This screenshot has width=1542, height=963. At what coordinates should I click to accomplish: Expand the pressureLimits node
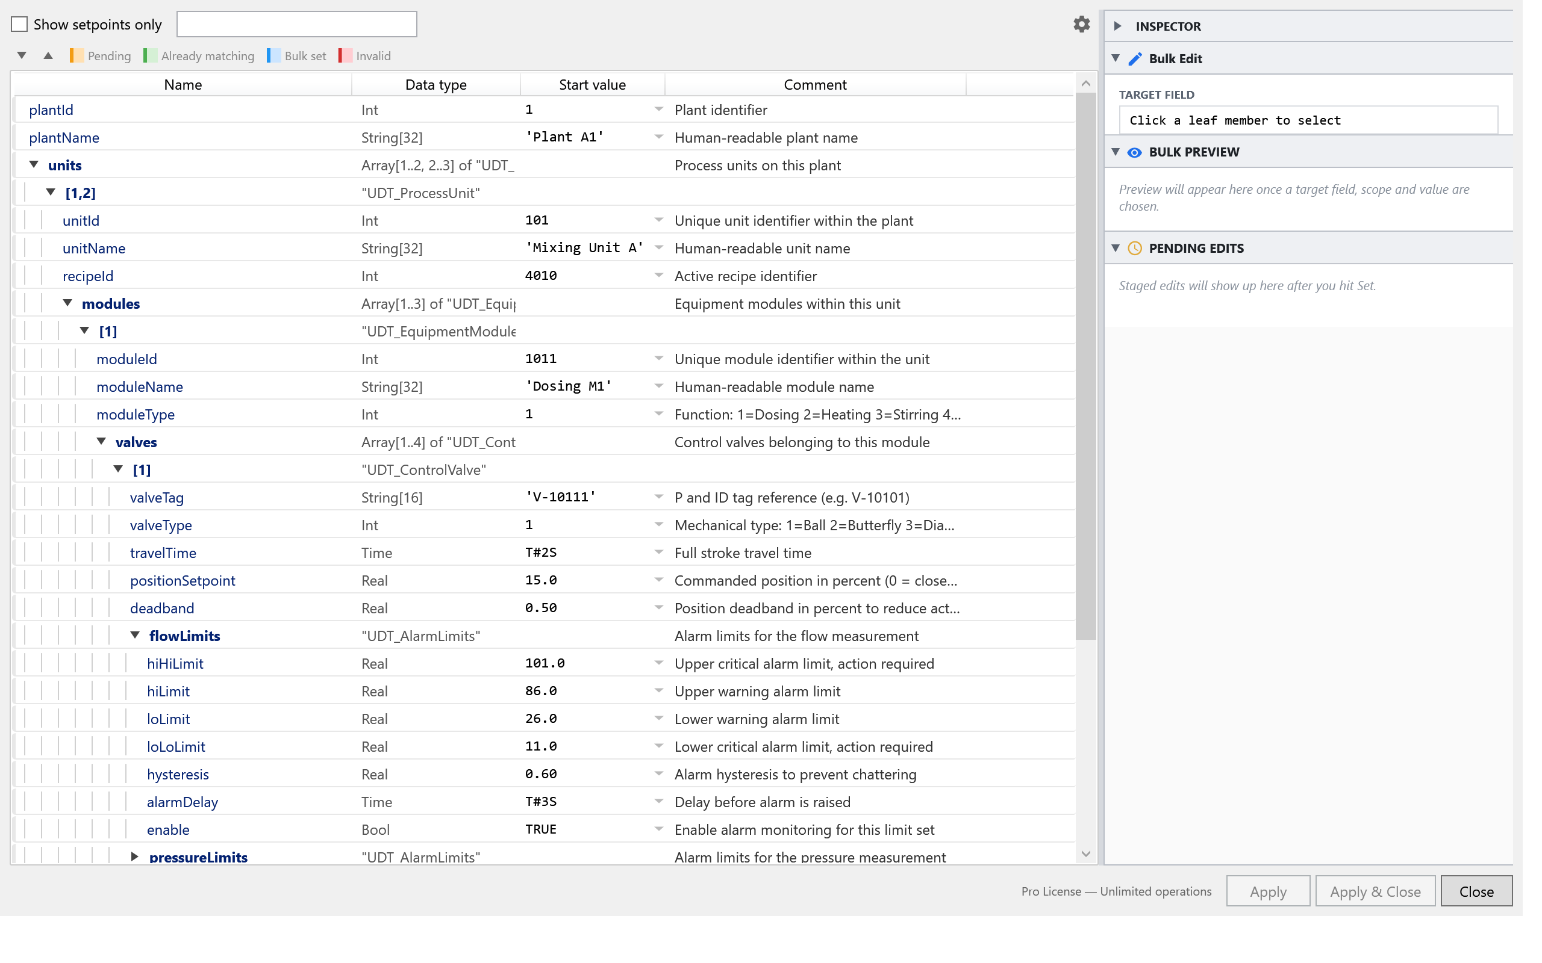(134, 856)
